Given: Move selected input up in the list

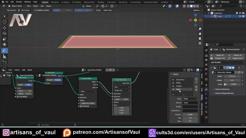Looking at the screenshot, I should [x=196, y=87].
